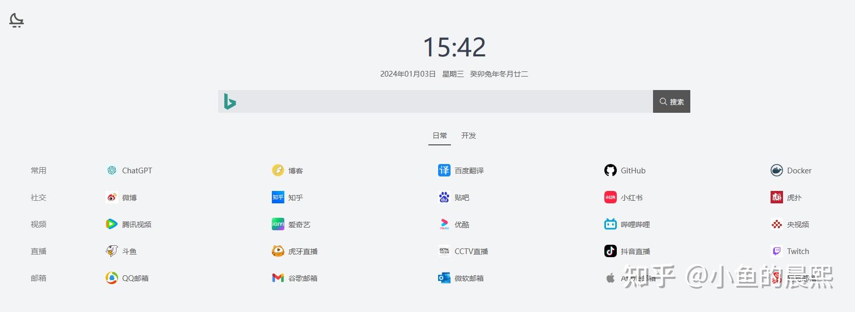Open the 贴吧 Baidu paw icon
Viewport: 855px width, 312px height.
444,197
